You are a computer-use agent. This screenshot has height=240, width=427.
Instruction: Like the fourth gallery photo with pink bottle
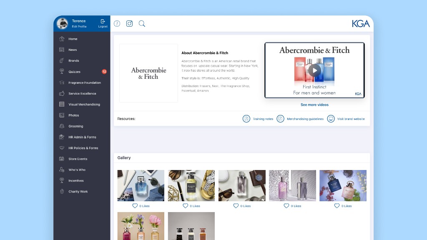pyautogui.click(x=286, y=206)
